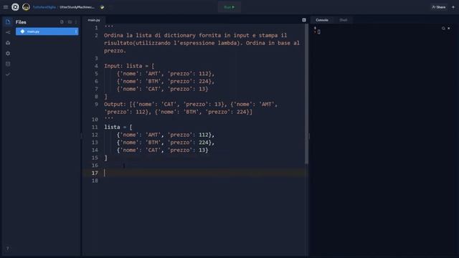Click the UtterStudyMachine project name

(77, 7)
